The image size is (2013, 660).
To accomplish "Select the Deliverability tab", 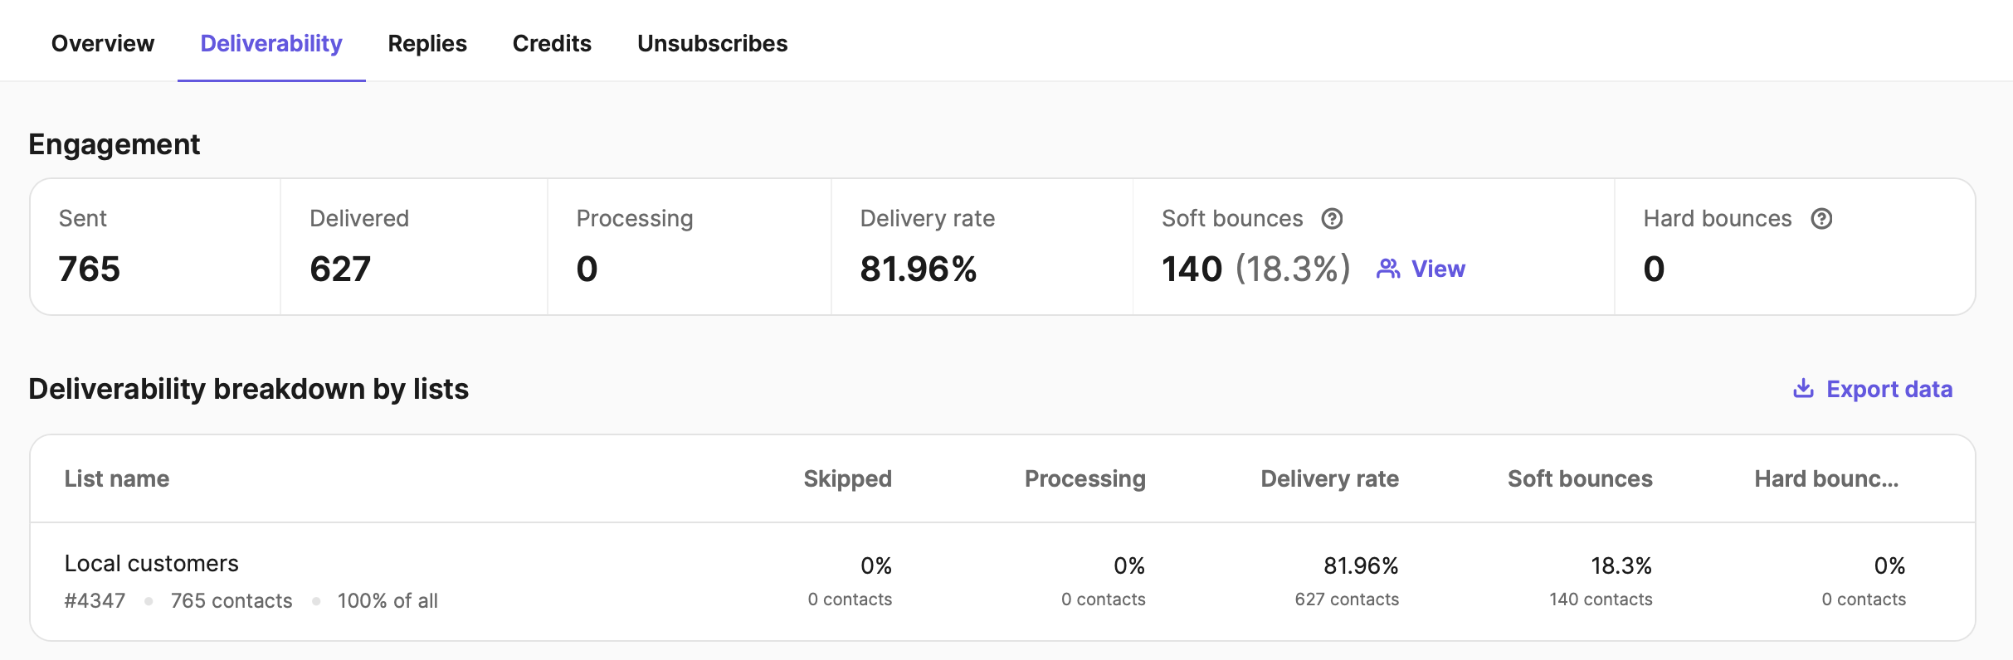I will point(271,43).
